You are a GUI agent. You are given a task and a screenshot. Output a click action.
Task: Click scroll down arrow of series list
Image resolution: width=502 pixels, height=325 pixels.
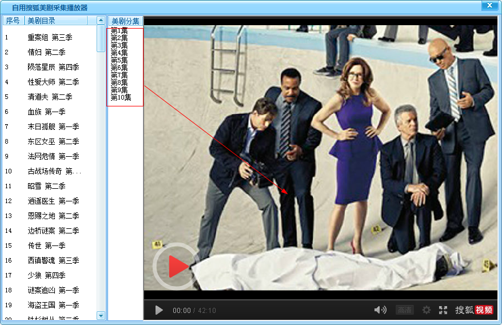click(x=101, y=316)
